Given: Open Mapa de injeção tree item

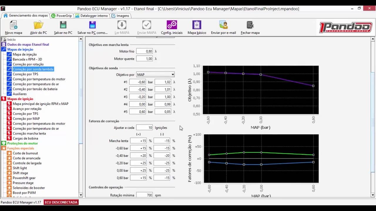Looking at the screenshot, I should pos(25,54).
